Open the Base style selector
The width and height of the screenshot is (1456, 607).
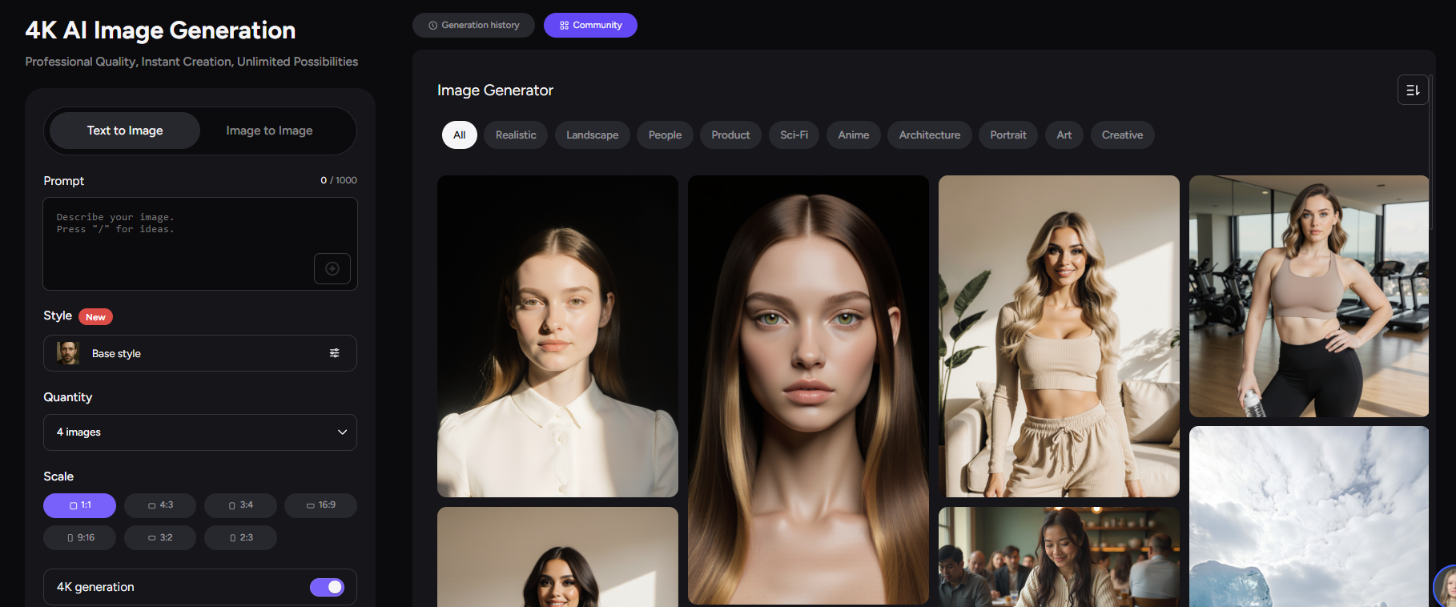200,353
